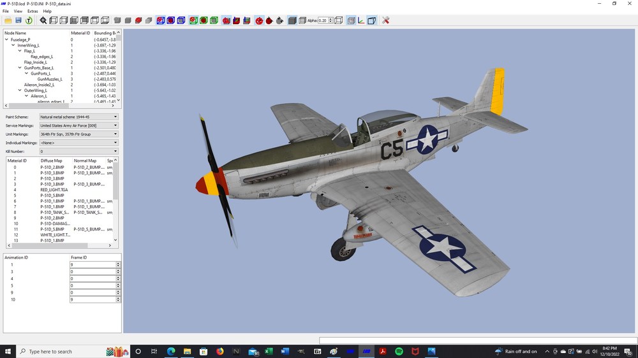Screen dimensions: 638x358
Task: Click Frame ID field for Animation 4
Action: tap(93, 278)
